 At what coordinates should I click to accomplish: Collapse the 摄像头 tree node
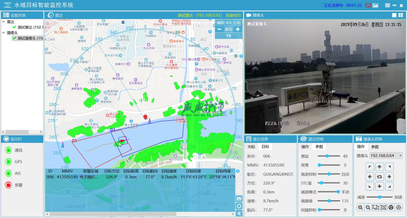tap(4, 33)
